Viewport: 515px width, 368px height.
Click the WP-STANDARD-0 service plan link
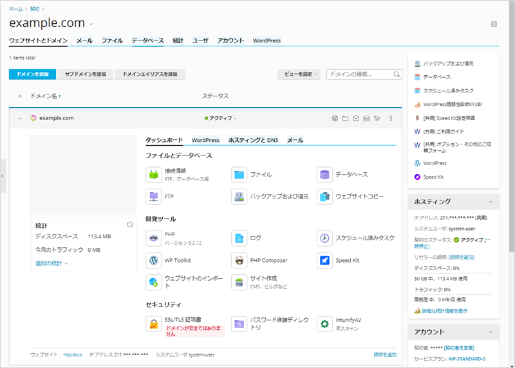[467, 359]
